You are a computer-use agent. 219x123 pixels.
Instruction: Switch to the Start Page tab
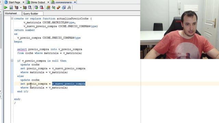[x=14, y=2]
